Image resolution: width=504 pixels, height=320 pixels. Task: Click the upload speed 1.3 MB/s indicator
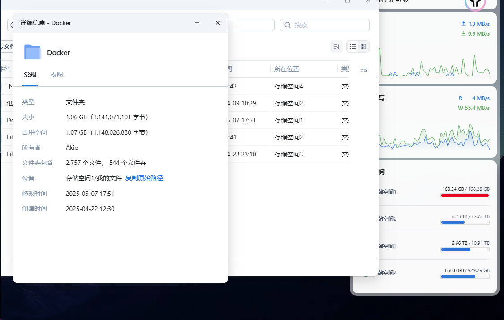coord(475,24)
